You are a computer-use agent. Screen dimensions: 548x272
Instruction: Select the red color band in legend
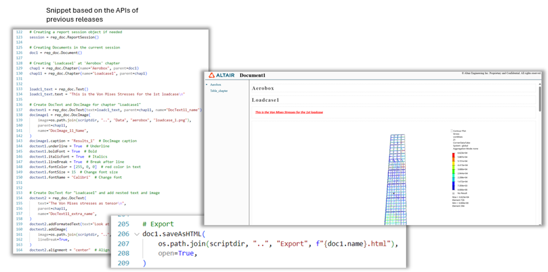[x=454, y=154]
